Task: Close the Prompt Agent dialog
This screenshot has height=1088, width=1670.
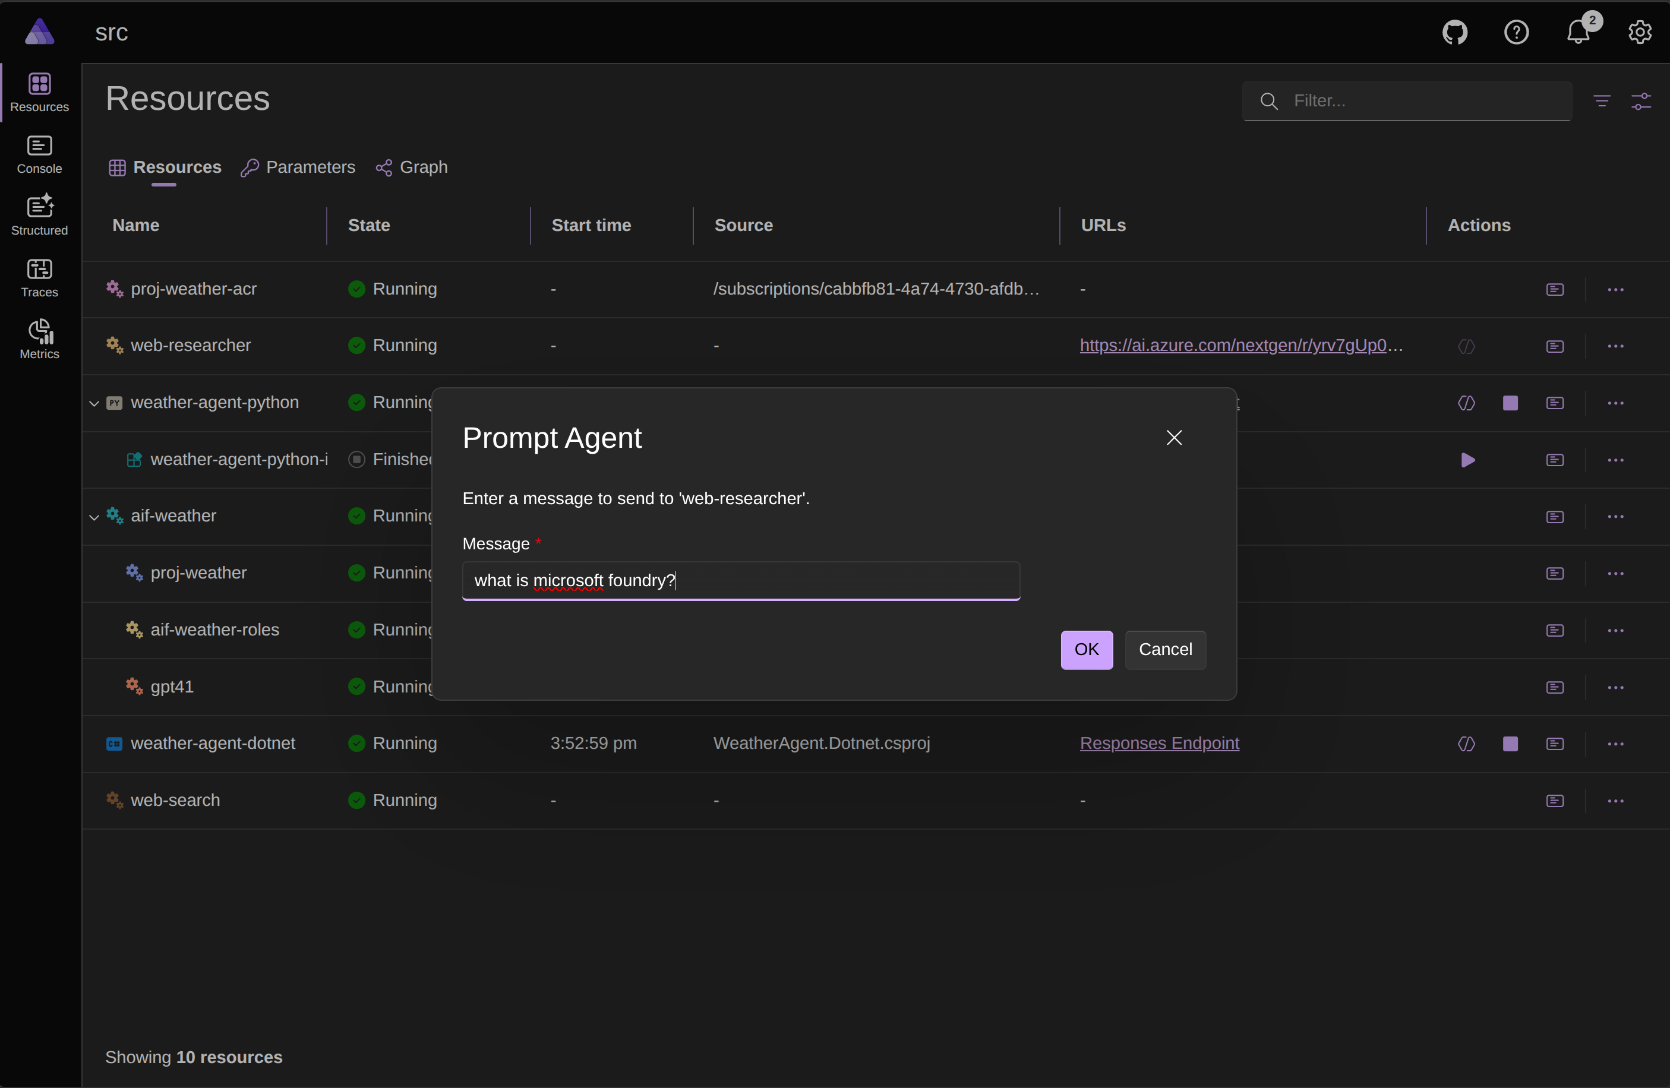Action: [x=1174, y=438]
